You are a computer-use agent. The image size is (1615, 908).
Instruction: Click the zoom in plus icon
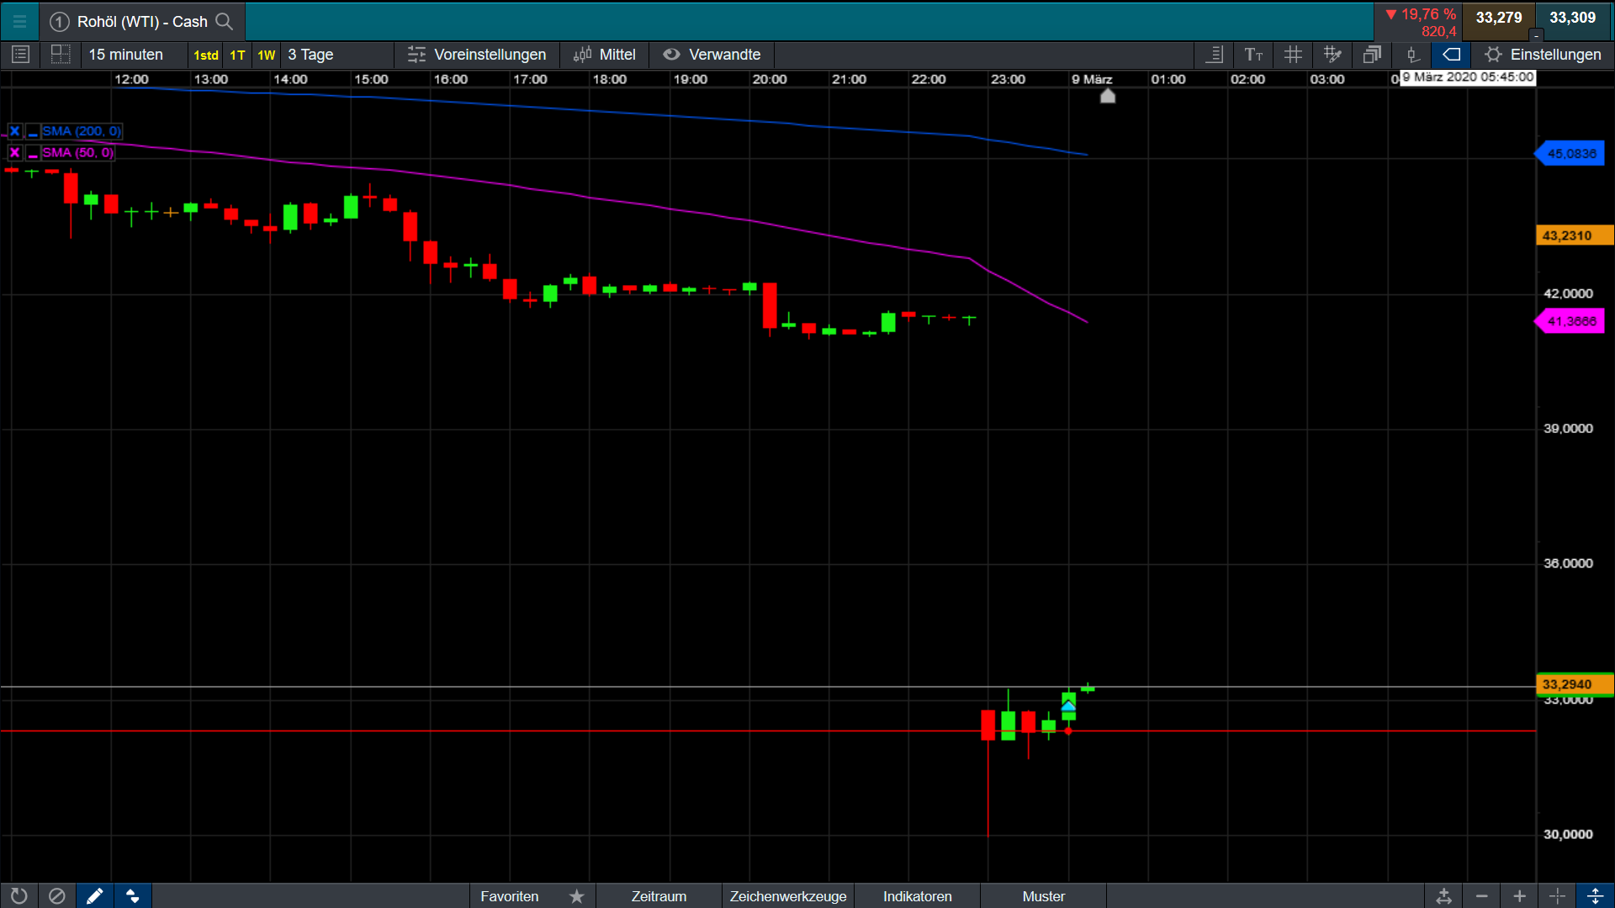pos(1519,896)
